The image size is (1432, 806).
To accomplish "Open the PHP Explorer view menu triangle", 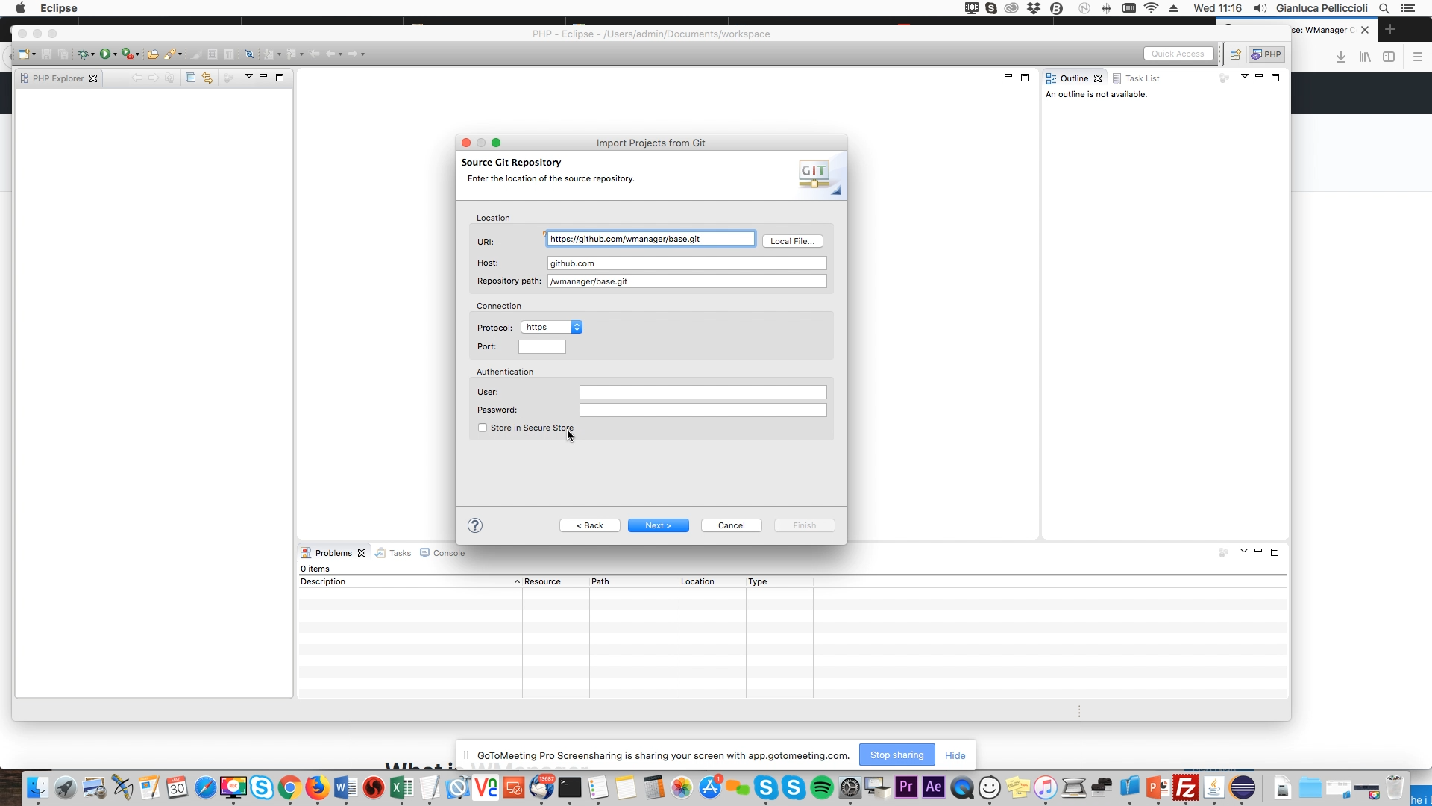I will (248, 76).
